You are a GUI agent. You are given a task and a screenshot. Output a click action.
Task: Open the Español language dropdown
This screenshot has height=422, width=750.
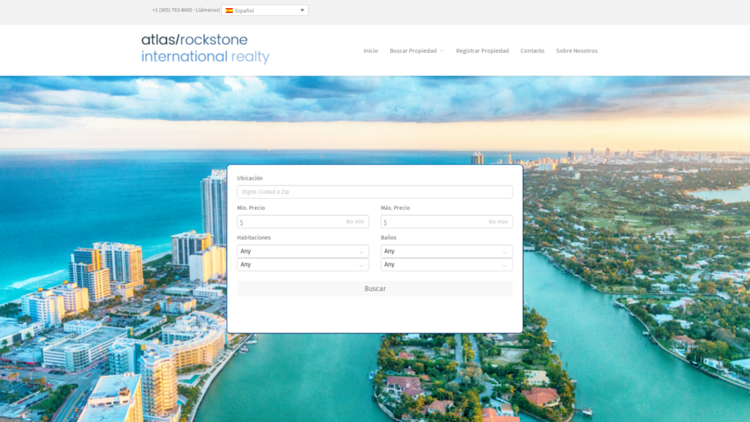pos(265,10)
